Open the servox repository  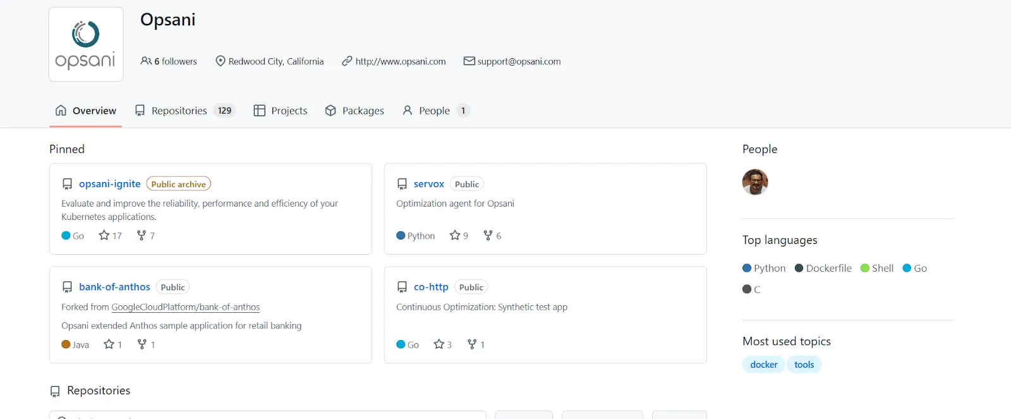point(429,184)
